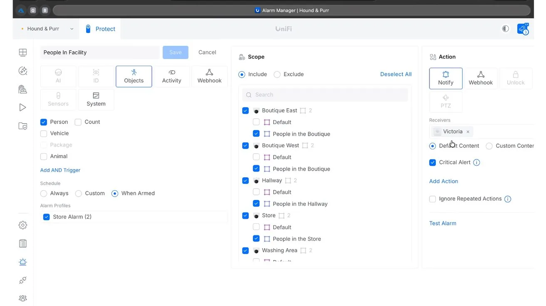Select the Always schedule option
This screenshot has height=306, width=546.
point(44,194)
